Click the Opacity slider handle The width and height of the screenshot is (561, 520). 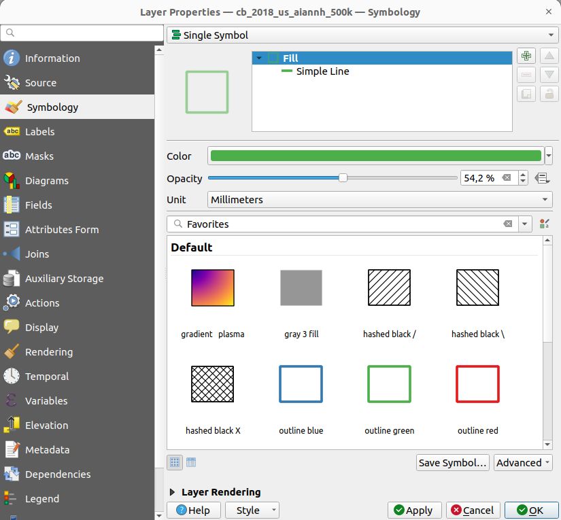coord(343,177)
